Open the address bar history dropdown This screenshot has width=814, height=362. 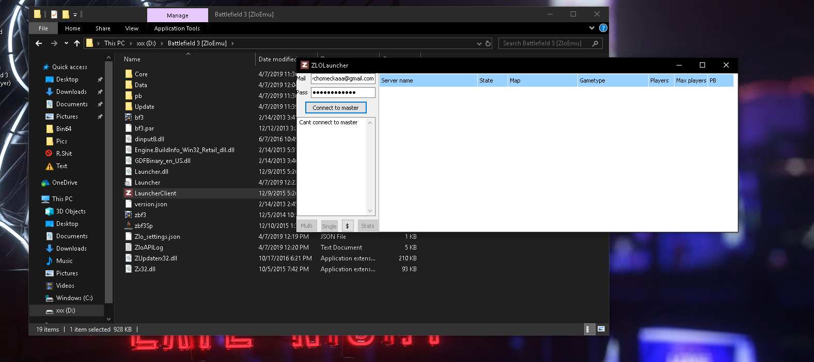point(479,43)
